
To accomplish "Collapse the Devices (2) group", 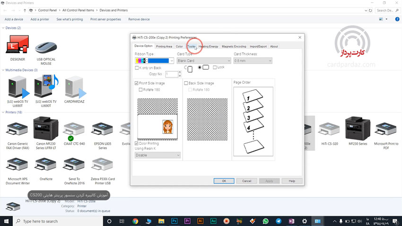I will tap(3, 28).
